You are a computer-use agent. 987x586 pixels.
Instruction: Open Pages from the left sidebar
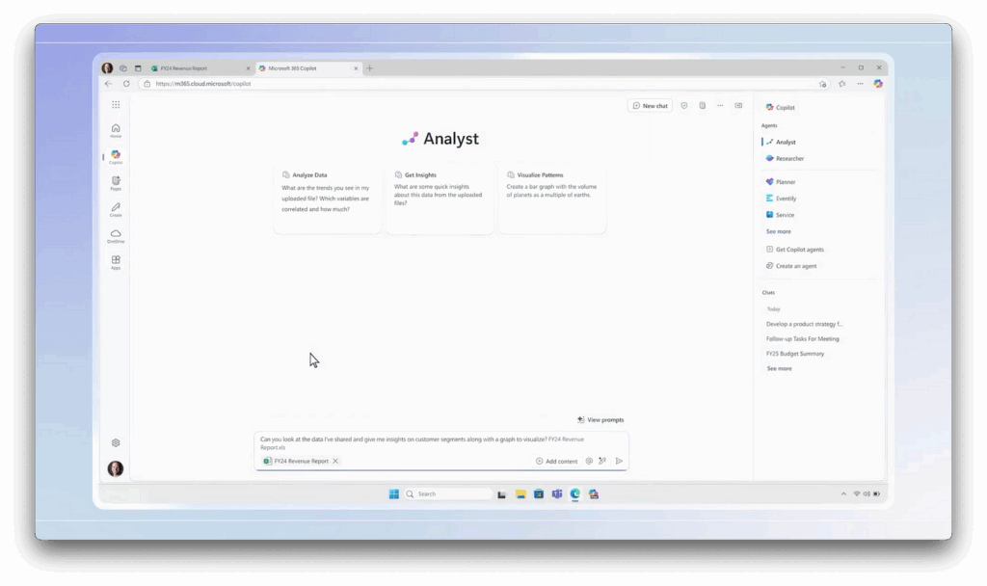tap(116, 183)
